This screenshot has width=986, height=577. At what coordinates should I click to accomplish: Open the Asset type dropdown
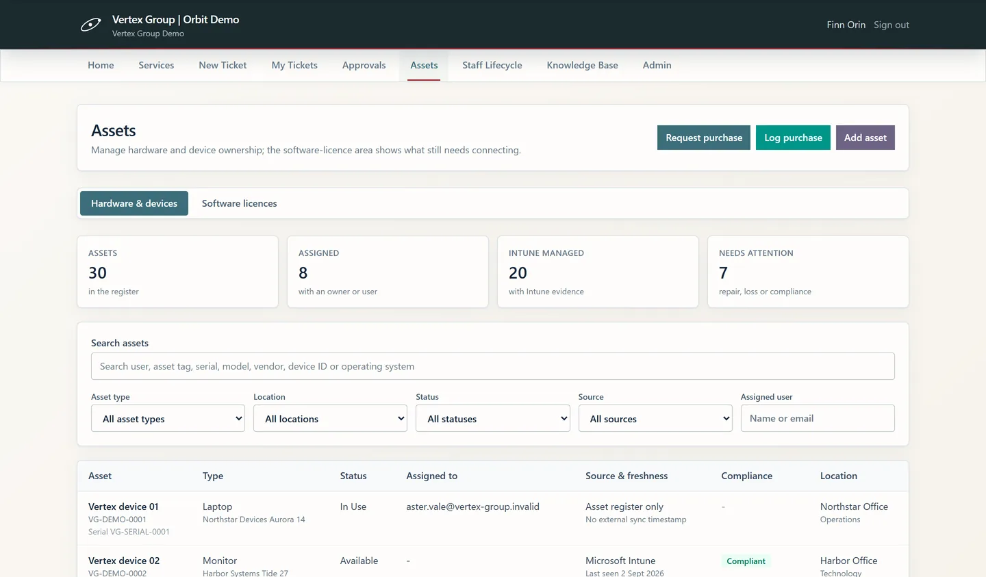[x=168, y=418]
